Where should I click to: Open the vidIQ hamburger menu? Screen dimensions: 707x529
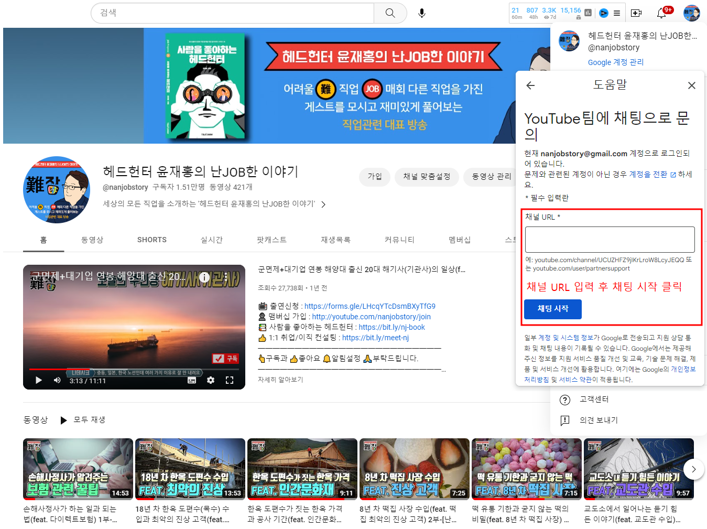(x=617, y=13)
